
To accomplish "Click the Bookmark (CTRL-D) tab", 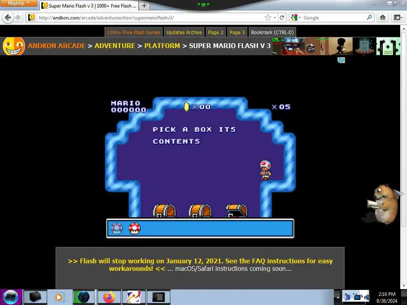I will point(272,33).
